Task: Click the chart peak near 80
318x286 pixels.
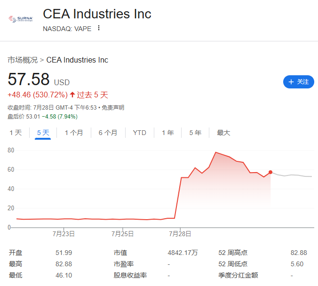Action: pos(216,152)
